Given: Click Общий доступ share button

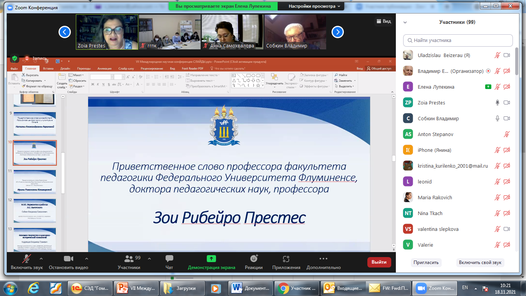Looking at the screenshot, I should 379,68.
